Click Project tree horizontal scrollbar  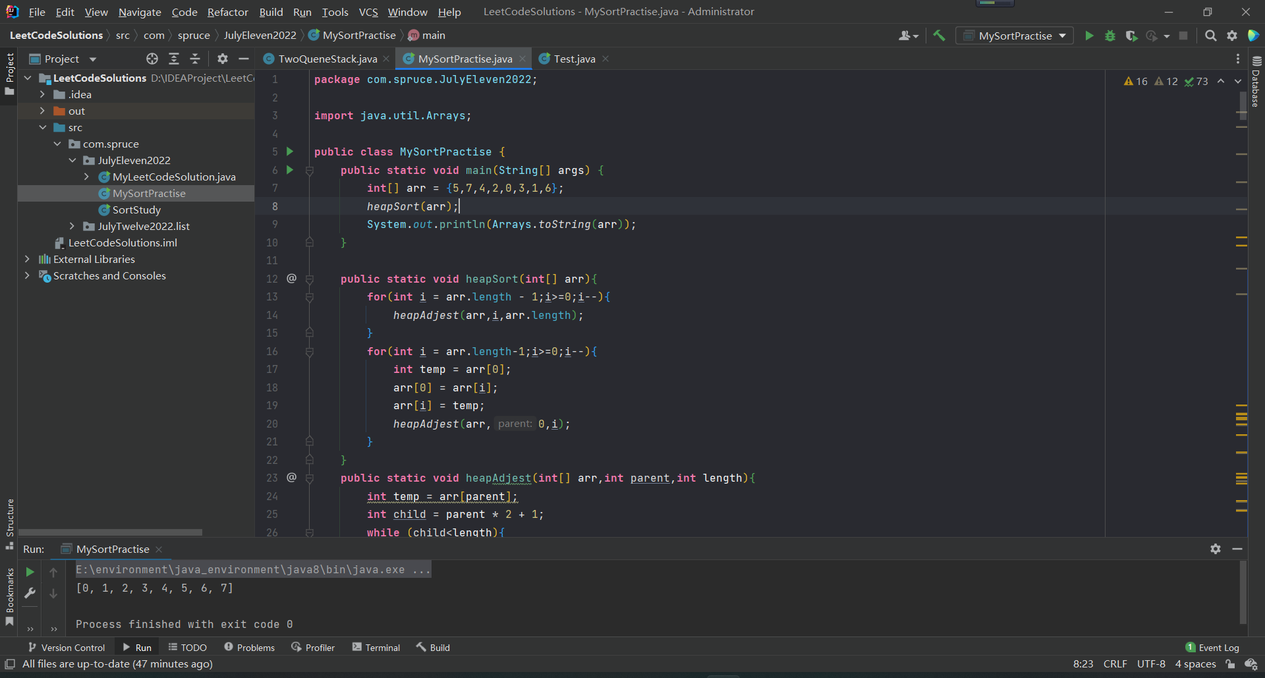111,532
